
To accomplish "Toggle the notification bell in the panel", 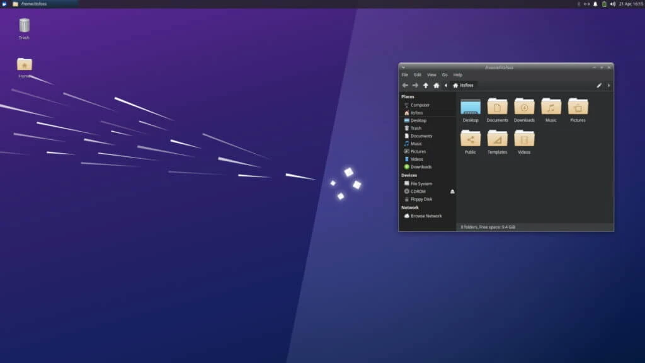I will coord(595,4).
